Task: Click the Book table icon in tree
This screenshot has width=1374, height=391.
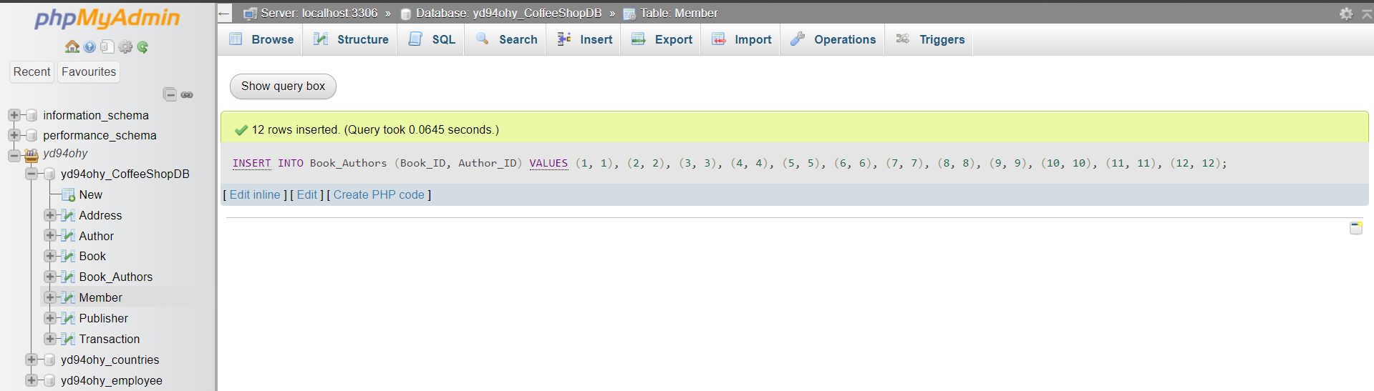Action: (68, 256)
